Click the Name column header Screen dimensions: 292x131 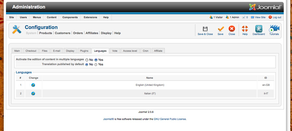[x=150, y=78]
